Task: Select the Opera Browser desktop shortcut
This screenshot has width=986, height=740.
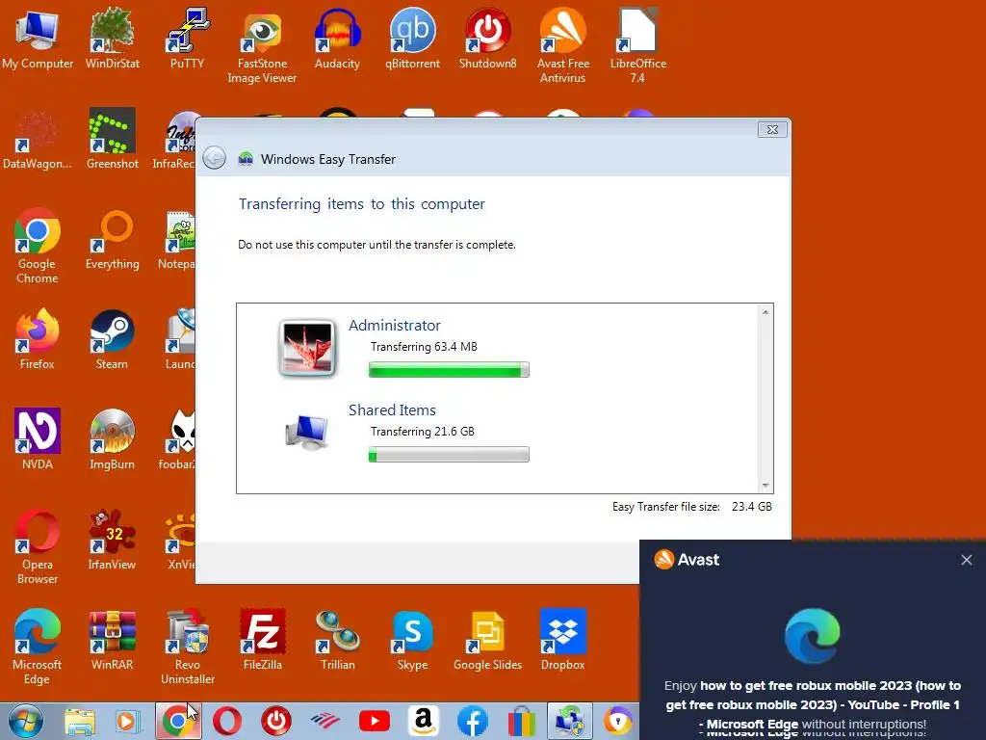Action: (x=38, y=547)
